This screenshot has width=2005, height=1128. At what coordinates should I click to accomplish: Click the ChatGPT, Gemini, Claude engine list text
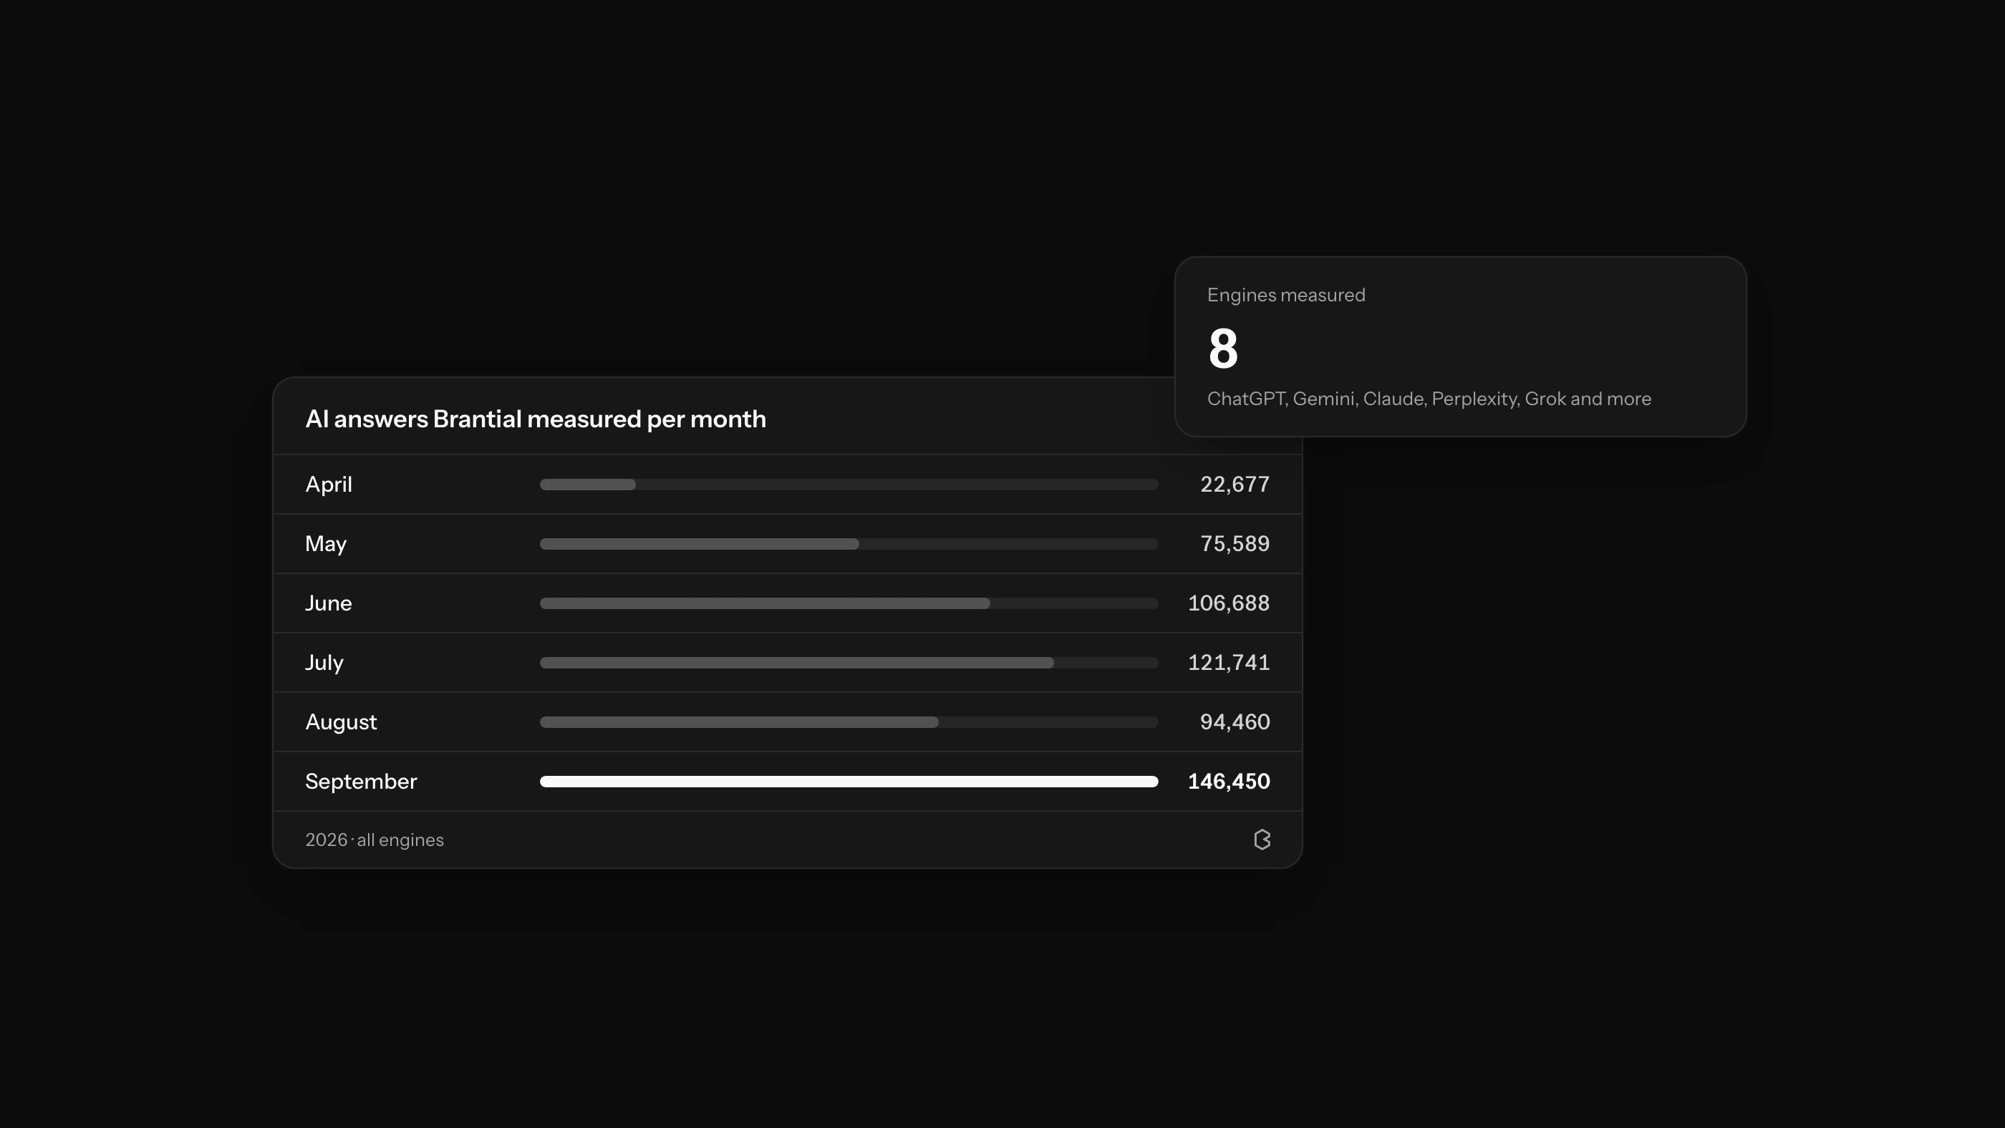1429,399
